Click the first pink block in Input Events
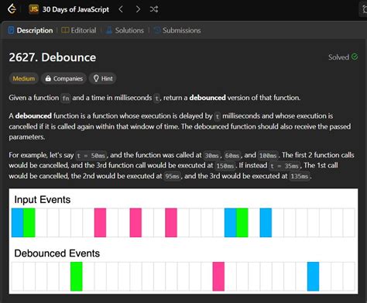This screenshot has height=303, width=367. 100,222
